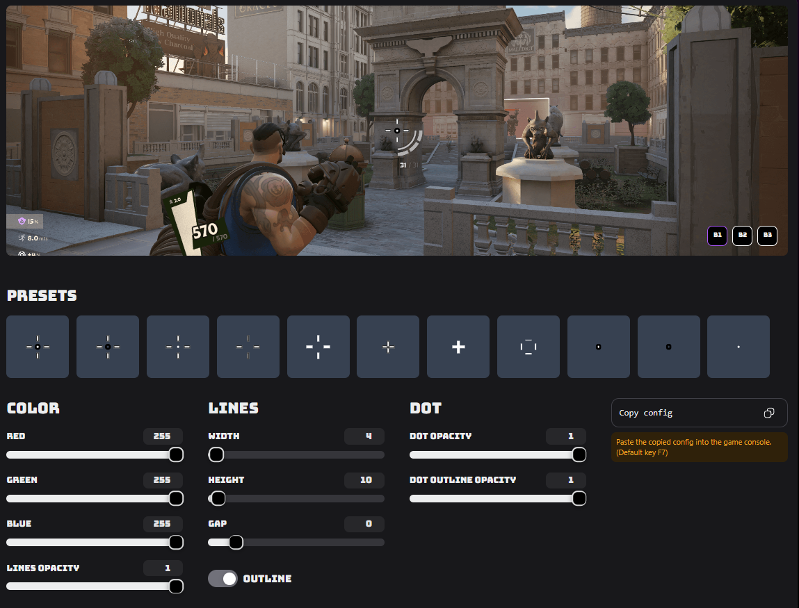Switch preview to background B1
799x608 pixels.
coord(717,236)
